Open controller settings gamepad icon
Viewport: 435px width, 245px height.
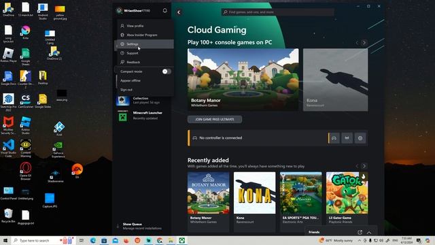[334, 138]
